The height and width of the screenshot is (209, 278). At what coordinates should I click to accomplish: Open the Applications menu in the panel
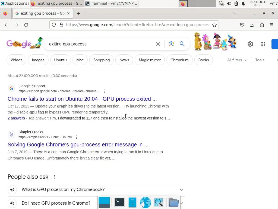(x=15, y=3)
